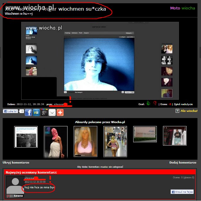Click the 'Najwyżej oceniony komentarz:' header
The width and height of the screenshot is (201, 201).
(x=31, y=172)
